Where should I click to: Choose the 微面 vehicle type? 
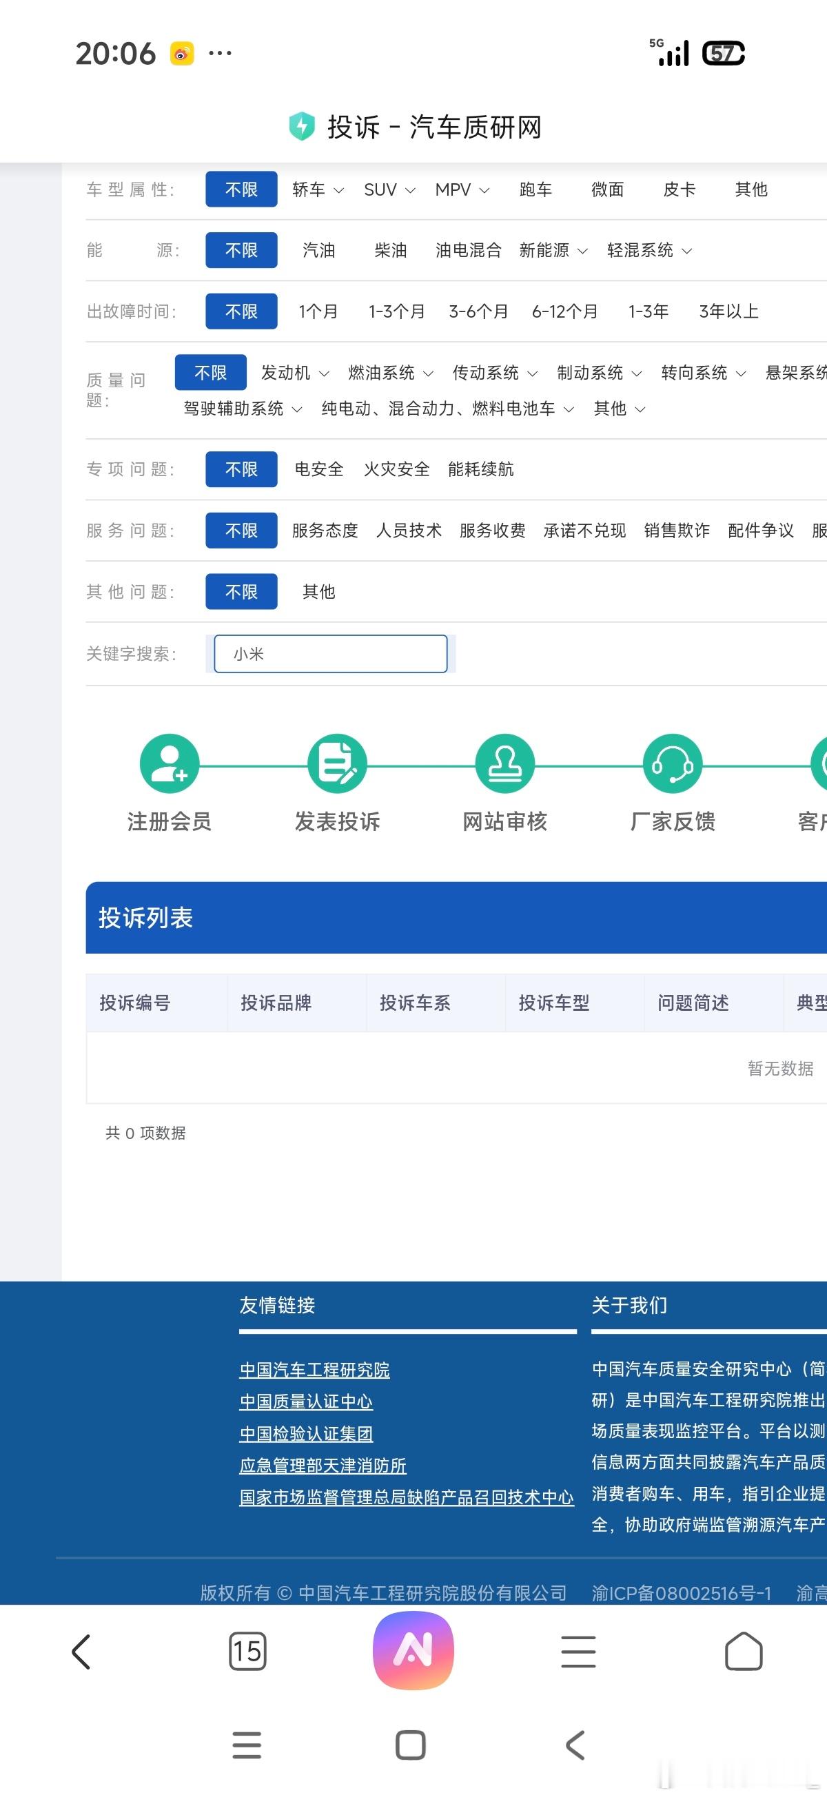(607, 189)
